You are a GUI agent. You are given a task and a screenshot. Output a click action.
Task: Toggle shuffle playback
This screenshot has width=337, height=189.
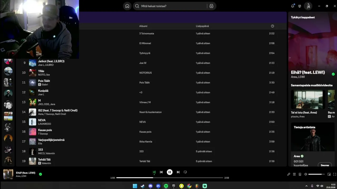(x=154, y=172)
